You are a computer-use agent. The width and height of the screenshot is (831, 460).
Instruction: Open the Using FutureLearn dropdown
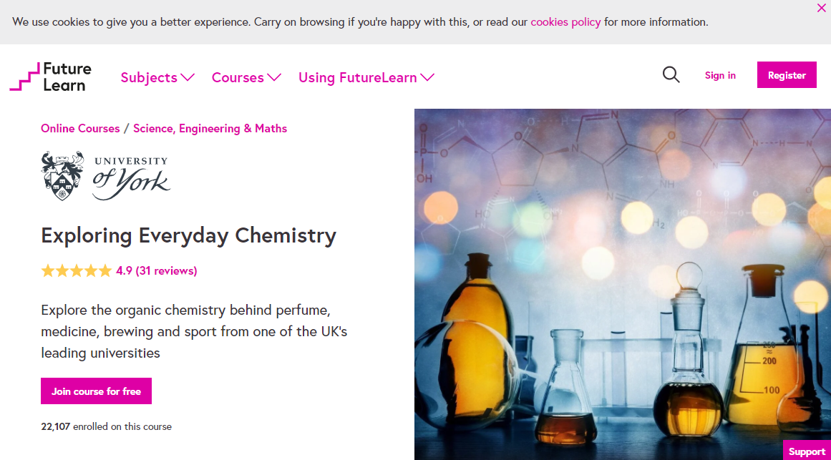point(366,77)
